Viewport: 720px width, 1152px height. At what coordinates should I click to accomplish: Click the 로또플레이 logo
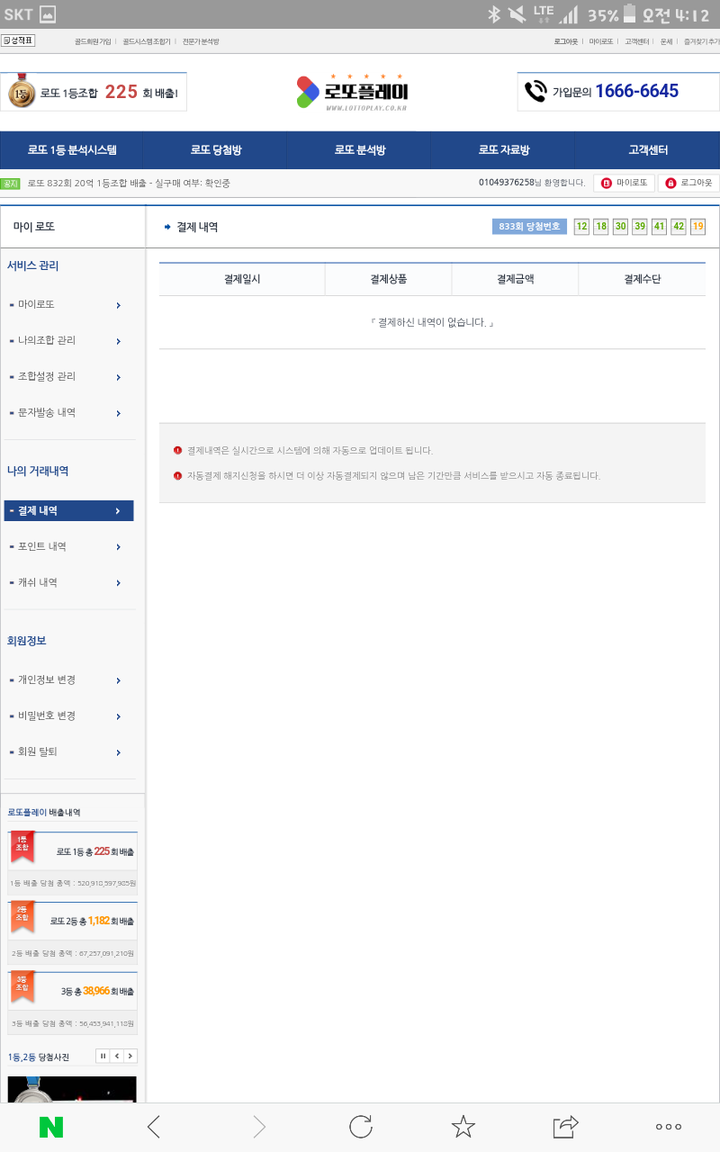point(353,91)
